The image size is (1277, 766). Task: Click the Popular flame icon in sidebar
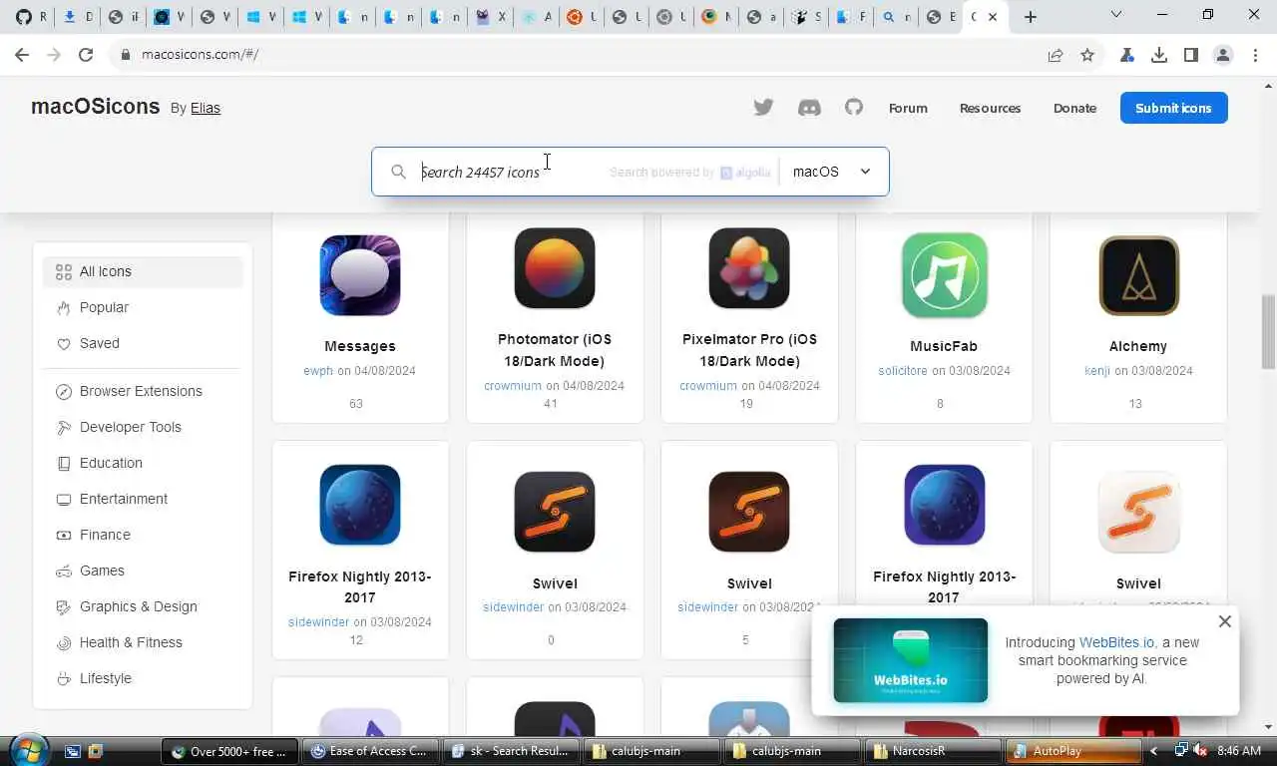tap(64, 307)
